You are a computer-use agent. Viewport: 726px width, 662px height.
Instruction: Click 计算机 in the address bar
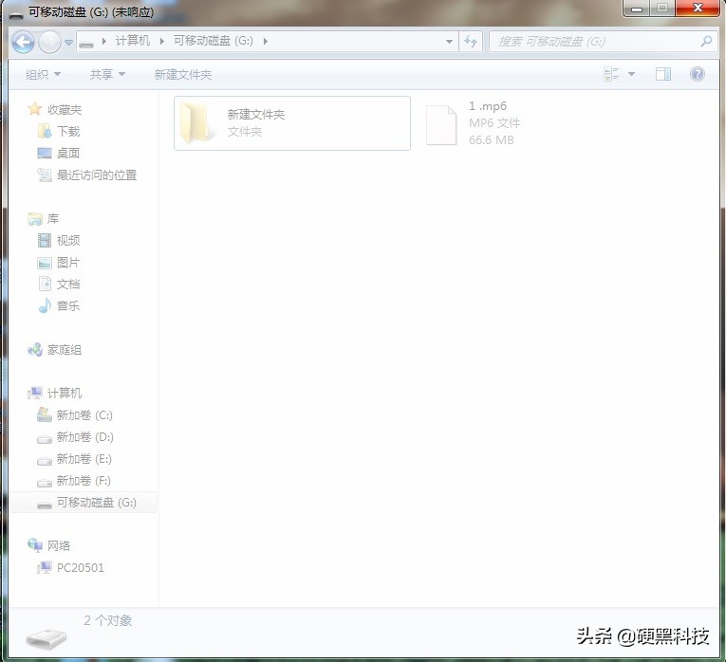click(133, 41)
